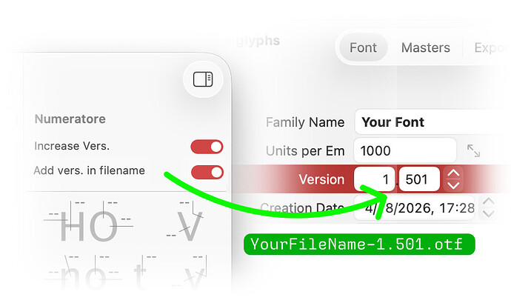The height and width of the screenshot is (306, 511).
Task: Click the green YourFileName-1.501.otf label
Action: (x=359, y=244)
